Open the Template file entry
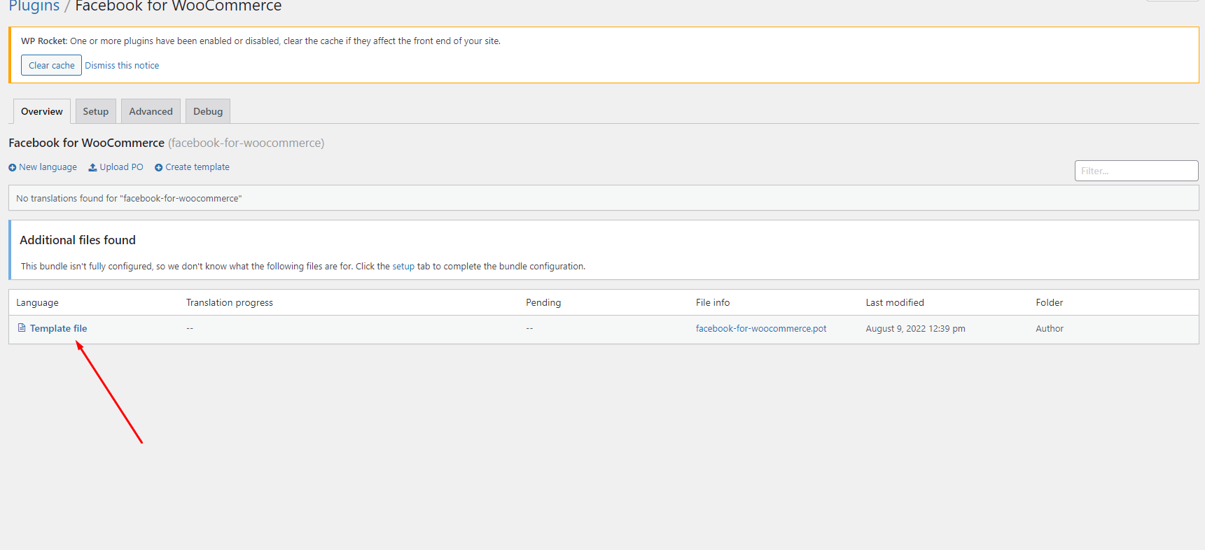The image size is (1205, 550). tap(59, 328)
